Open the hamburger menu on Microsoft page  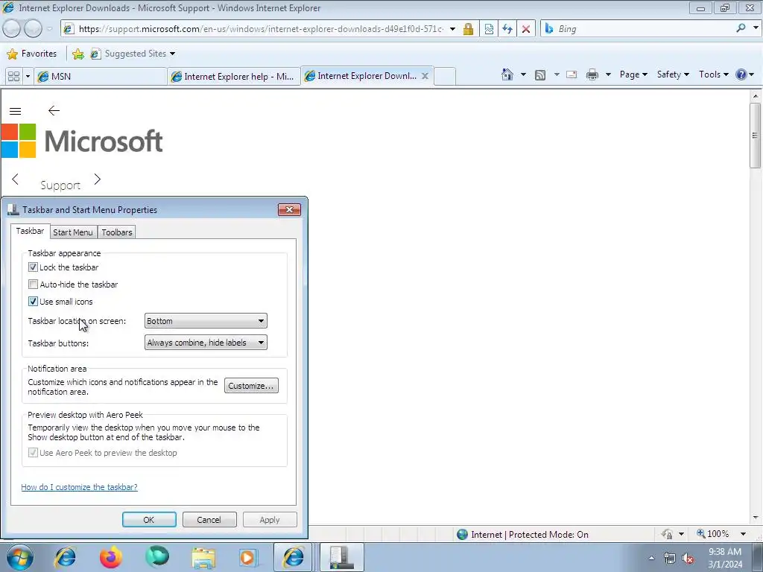(x=15, y=112)
